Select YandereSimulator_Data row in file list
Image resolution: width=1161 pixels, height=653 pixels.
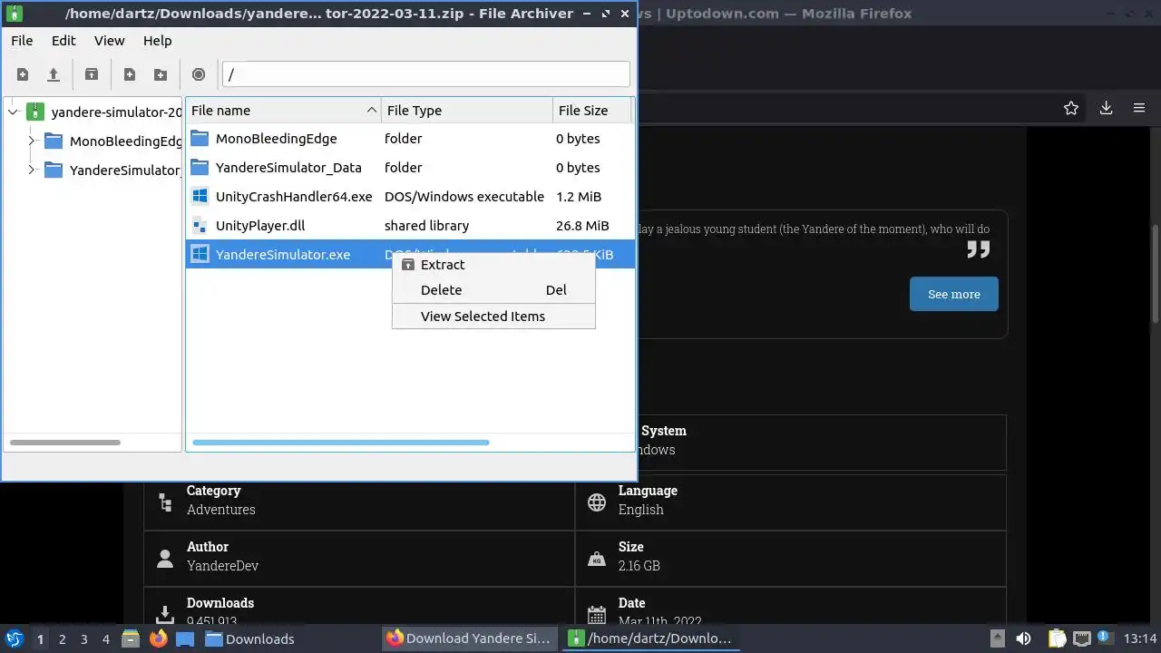[x=410, y=168]
